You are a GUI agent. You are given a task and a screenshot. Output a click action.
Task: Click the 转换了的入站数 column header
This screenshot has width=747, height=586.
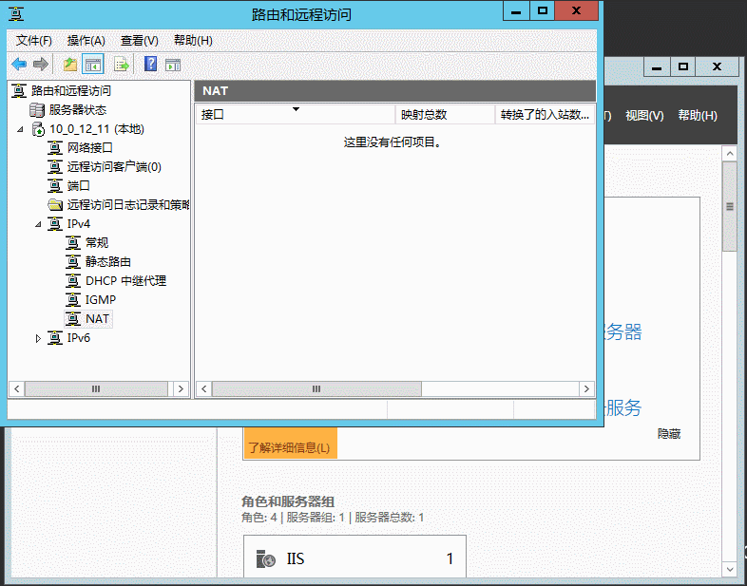point(545,115)
